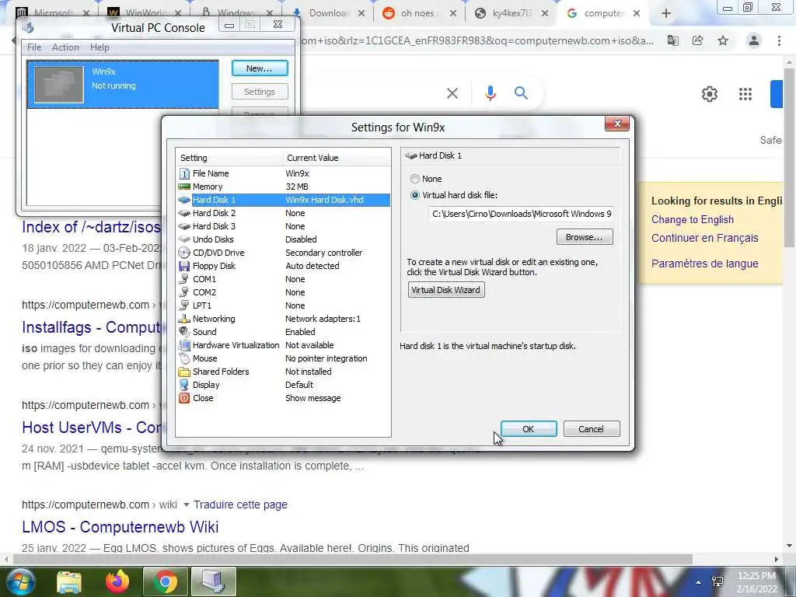
Task: Open a new Chrome tab with plus button
Action: [666, 14]
